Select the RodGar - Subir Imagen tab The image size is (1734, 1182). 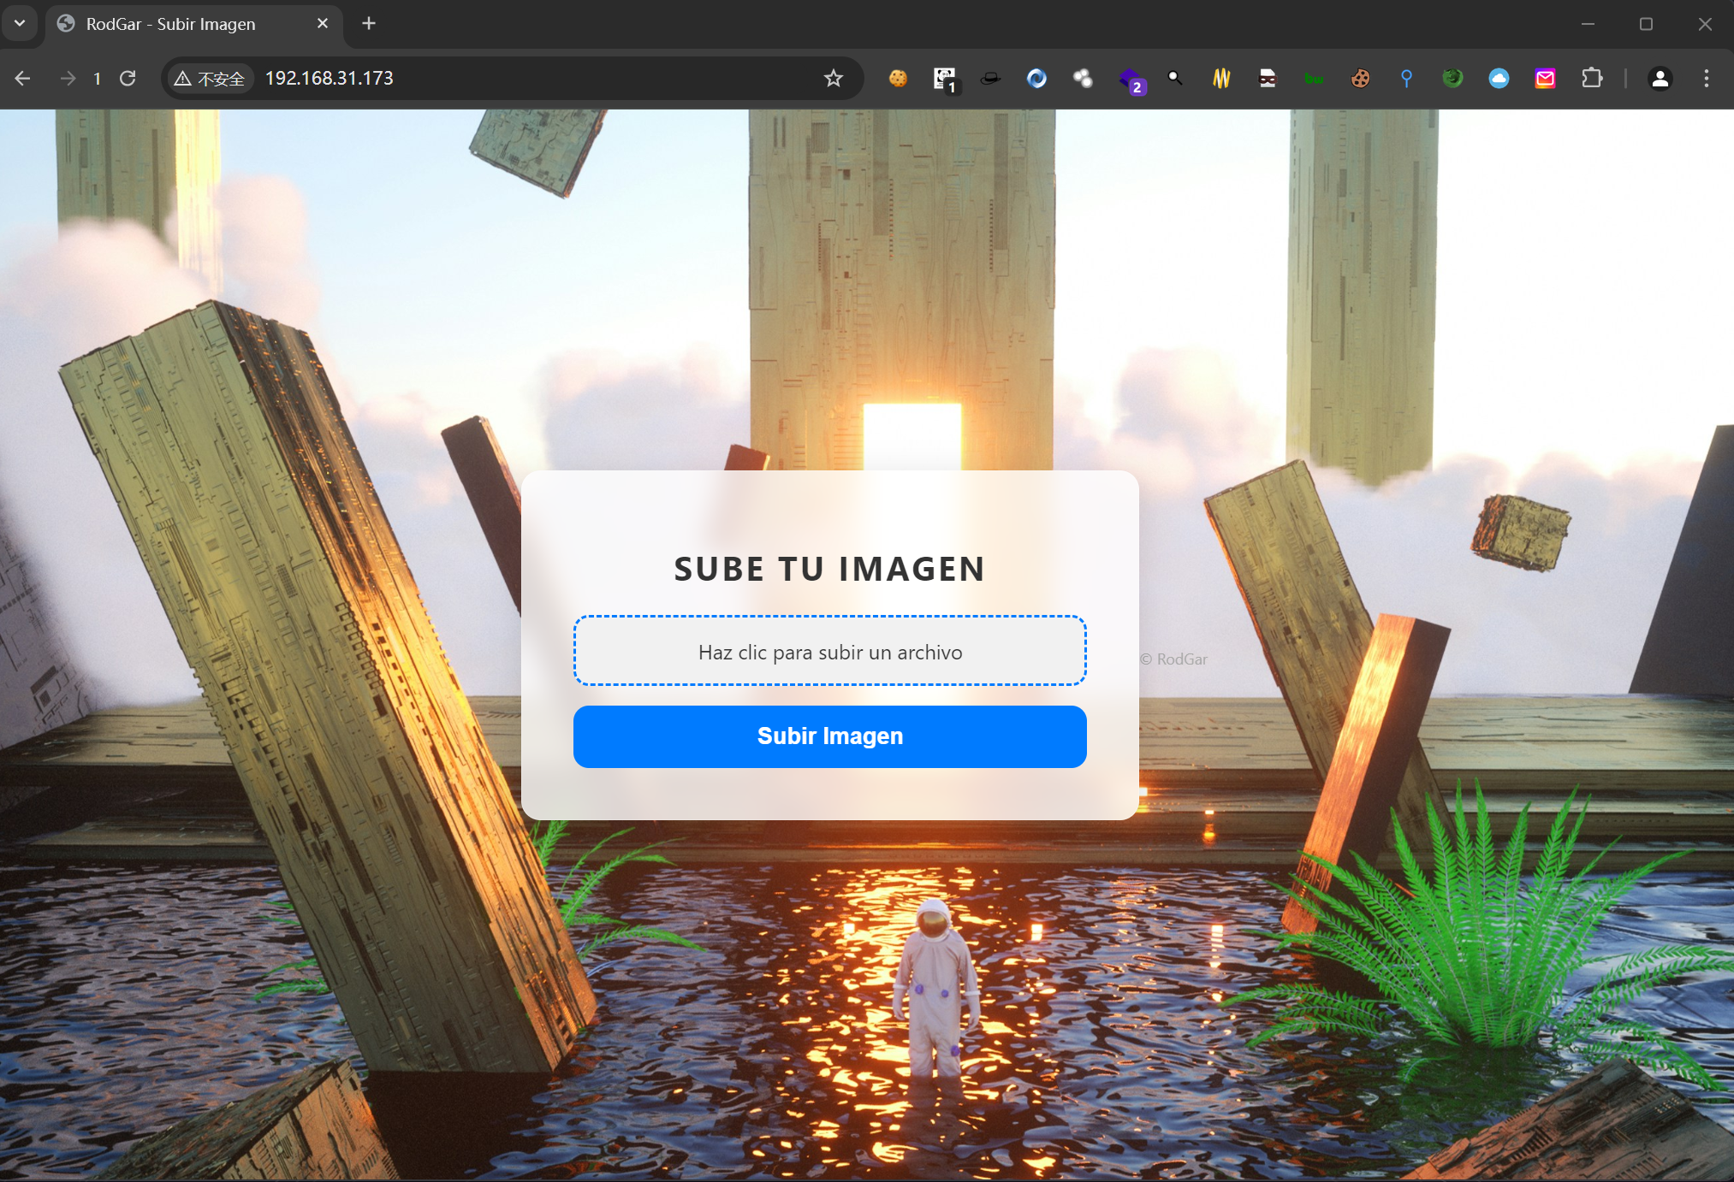coord(171,24)
